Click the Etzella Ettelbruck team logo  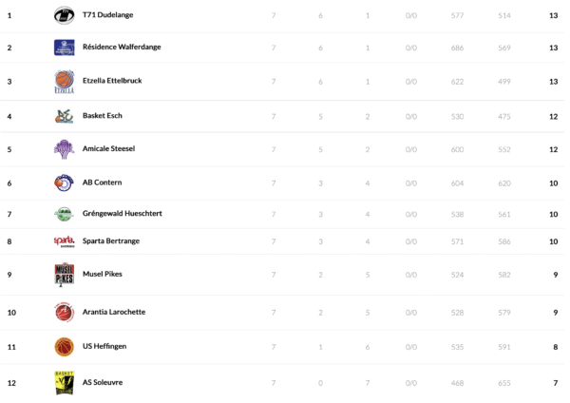[64, 82]
